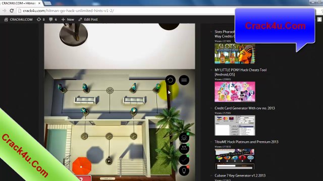Viewport: 323px width, 181px height.
Task: Click the browser forward arrow
Action: click(4, 11)
